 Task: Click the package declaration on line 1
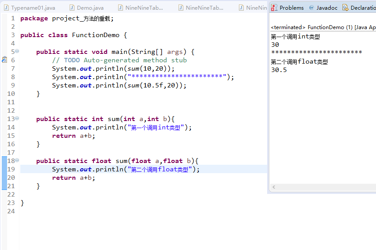click(x=67, y=19)
